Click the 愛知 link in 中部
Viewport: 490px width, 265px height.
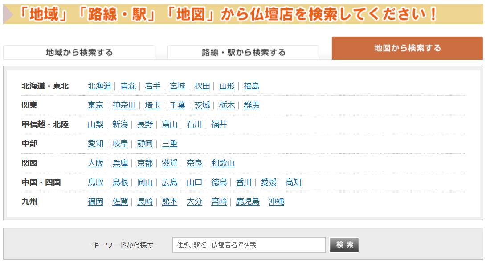tap(95, 144)
